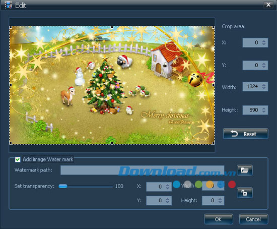Close the Edit dialog with the X button
This screenshot has height=229, width=277.
[268, 5]
